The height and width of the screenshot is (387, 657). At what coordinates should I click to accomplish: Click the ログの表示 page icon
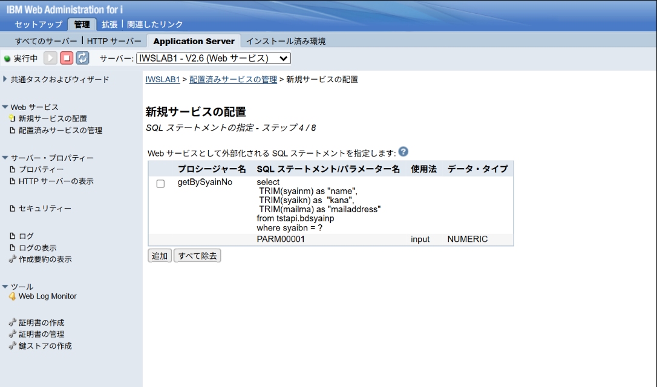click(13, 247)
